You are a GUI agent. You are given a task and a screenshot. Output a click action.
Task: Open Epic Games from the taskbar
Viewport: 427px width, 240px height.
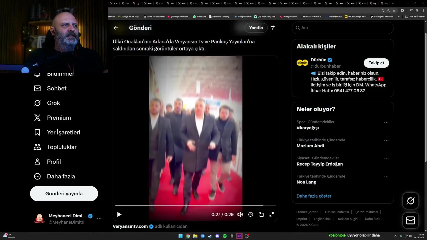tap(232, 236)
